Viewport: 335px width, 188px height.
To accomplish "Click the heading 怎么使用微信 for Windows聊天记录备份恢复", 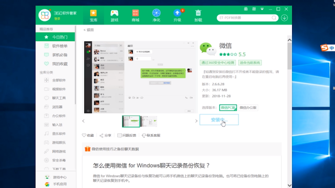I will (151, 166).
